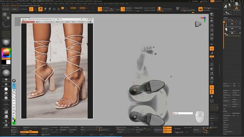Toggle the orange PolyF wireframe button
Viewport: 244px width, 137px height.
tap(212, 88)
